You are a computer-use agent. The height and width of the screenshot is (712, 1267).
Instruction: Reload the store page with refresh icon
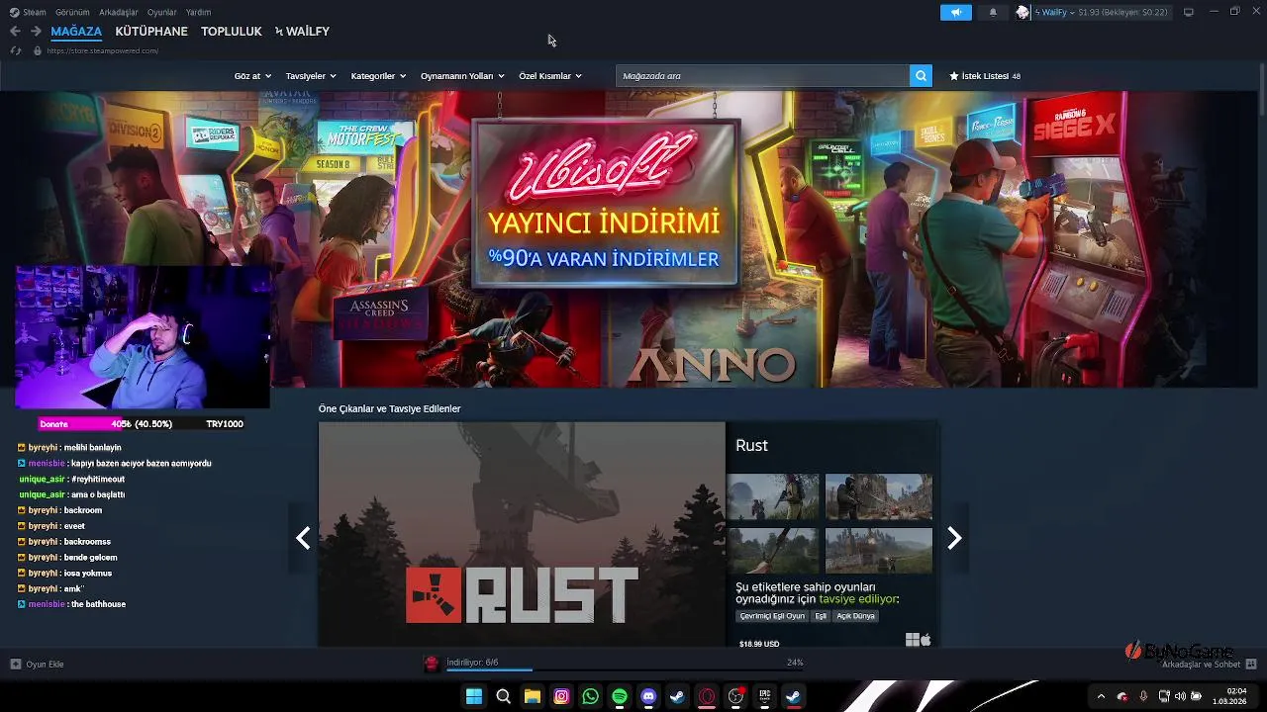point(16,50)
